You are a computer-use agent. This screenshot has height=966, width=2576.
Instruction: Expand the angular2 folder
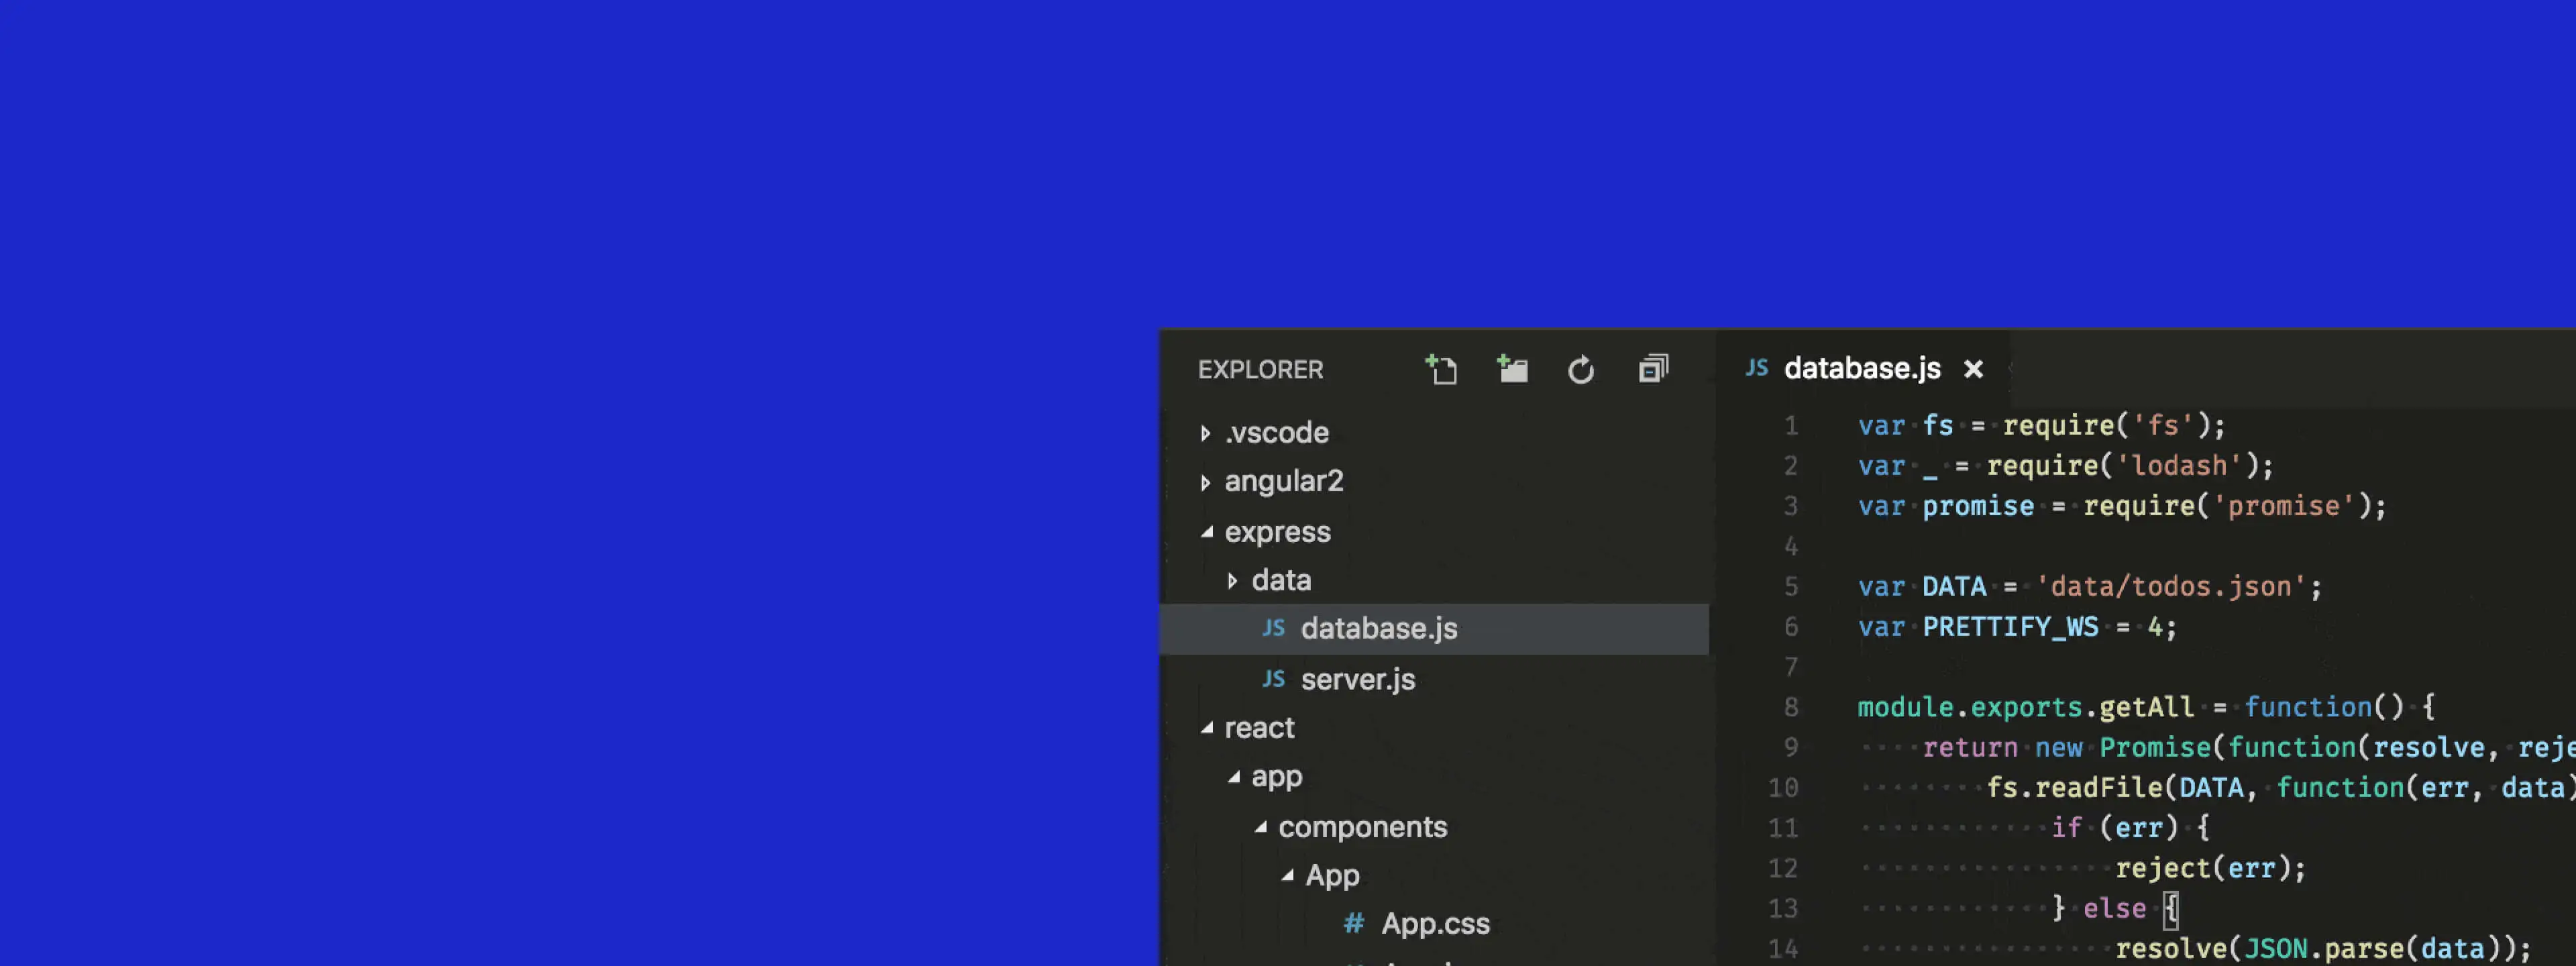1206,482
